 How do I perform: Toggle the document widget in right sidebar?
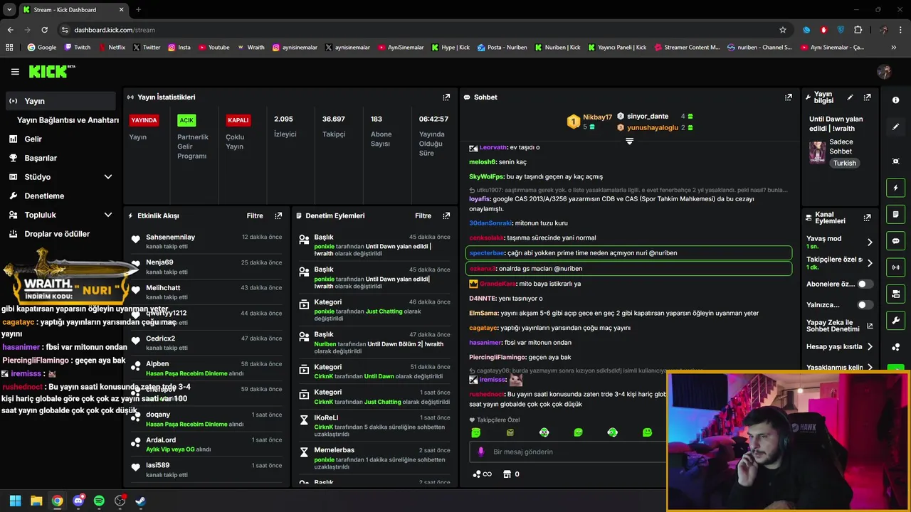tap(895, 214)
